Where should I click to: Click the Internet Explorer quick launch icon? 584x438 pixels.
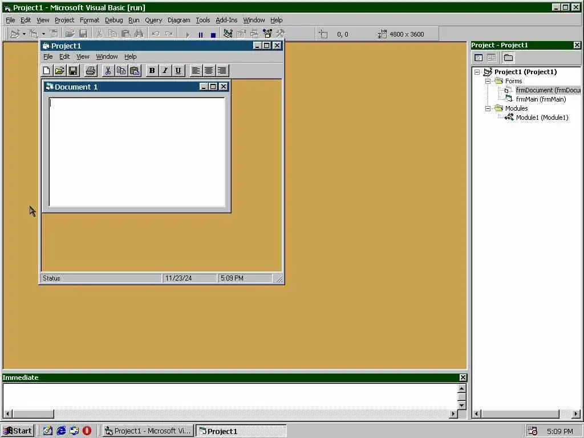(61, 431)
